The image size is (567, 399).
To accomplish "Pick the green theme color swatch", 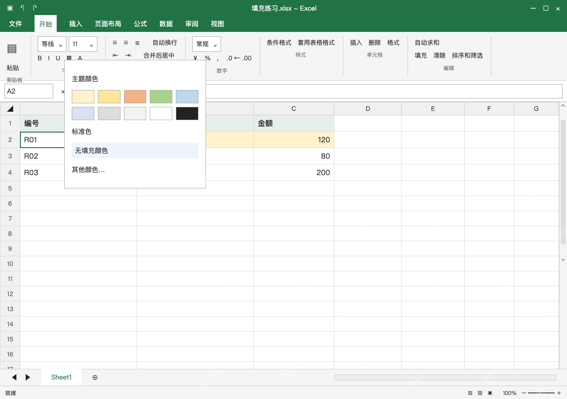I will pyautogui.click(x=161, y=97).
